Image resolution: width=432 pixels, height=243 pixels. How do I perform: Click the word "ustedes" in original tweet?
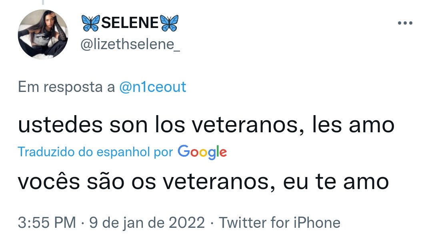60,125
